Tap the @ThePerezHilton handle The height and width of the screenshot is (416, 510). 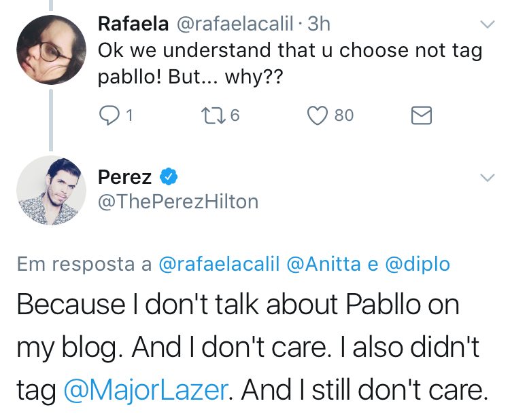178,202
